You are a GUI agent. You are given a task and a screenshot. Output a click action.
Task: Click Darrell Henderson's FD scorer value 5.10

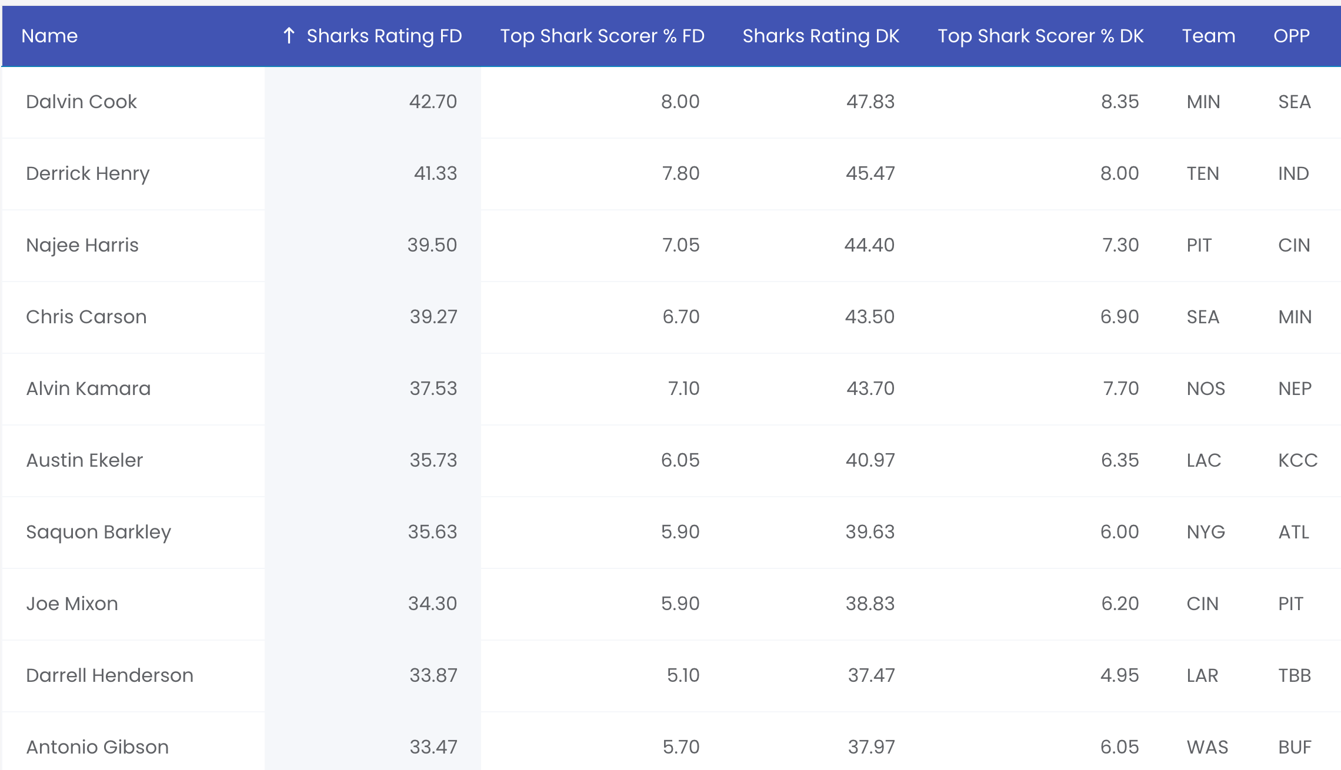[x=683, y=675]
